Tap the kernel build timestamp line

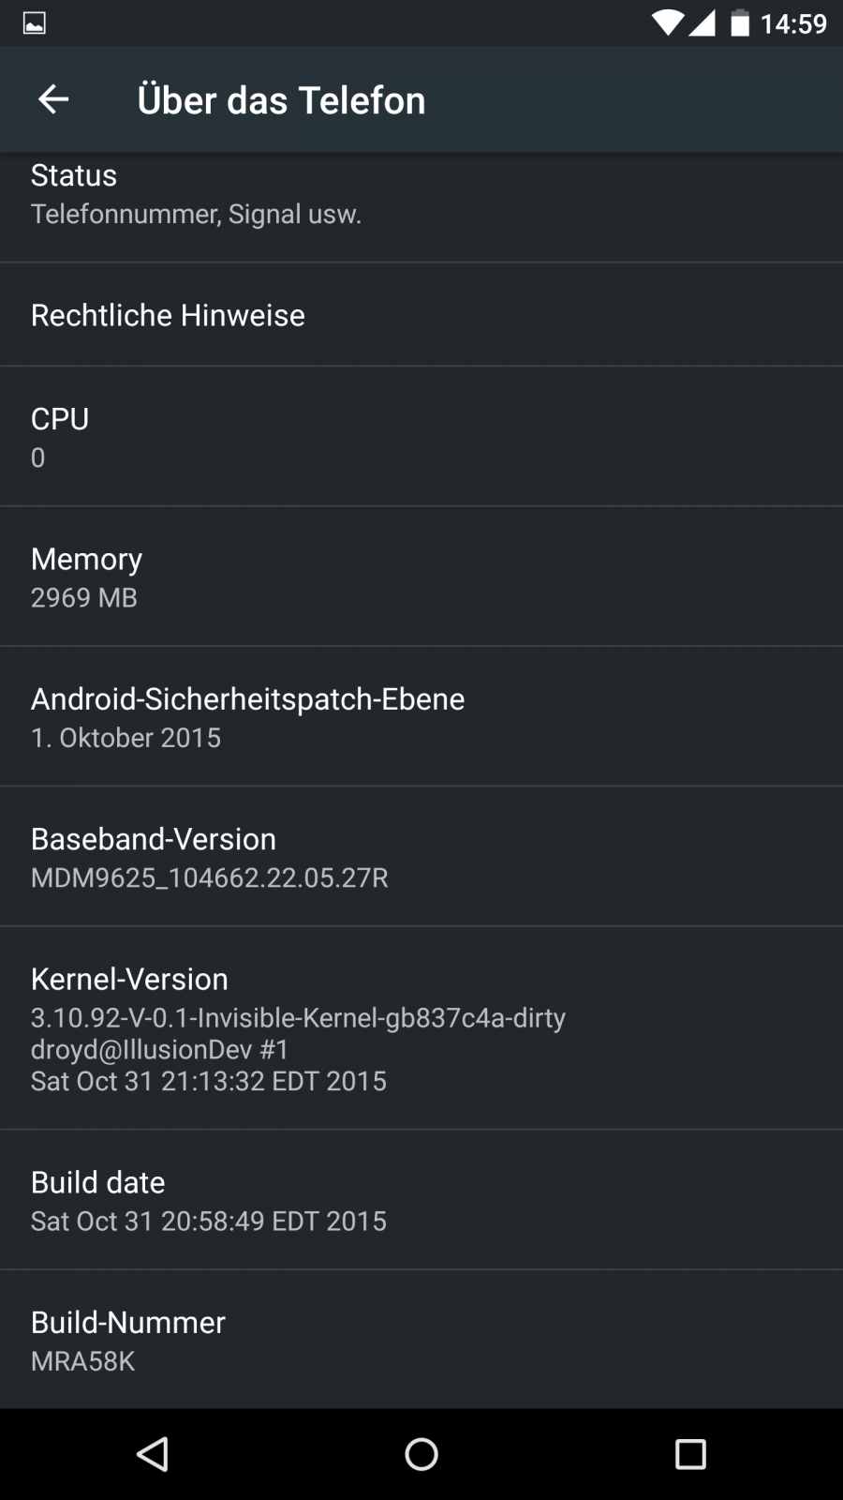pyautogui.click(x=208, y=1081)
